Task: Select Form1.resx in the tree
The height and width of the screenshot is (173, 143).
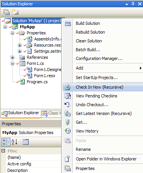Action: coord(45,76)
